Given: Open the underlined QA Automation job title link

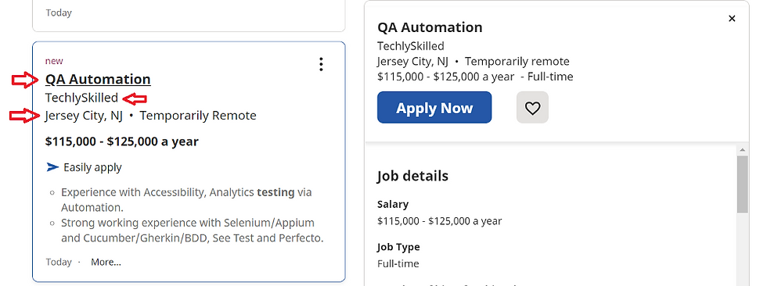Looking at the screenshot, I should (x=98, y=79).
